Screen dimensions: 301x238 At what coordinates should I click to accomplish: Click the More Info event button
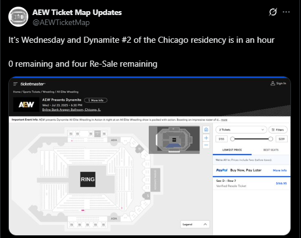point(96,100)
